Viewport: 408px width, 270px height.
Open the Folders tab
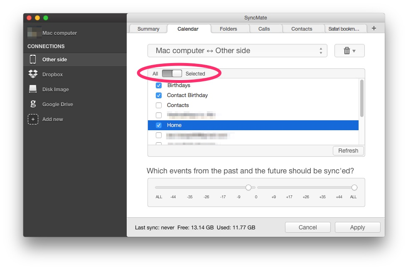coord(229,29)
